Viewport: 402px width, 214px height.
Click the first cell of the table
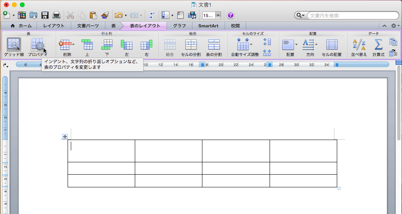coord(101,151)
